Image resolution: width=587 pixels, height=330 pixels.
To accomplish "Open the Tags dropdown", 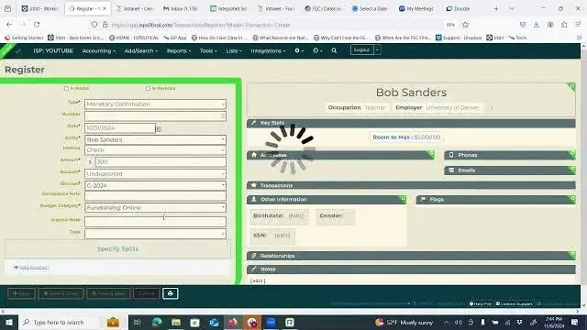I will [x=155, y=234].
